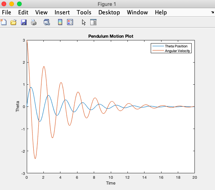Screen dimensions: 215x190
Task: Open the View menu
Action: coord(41,12)
